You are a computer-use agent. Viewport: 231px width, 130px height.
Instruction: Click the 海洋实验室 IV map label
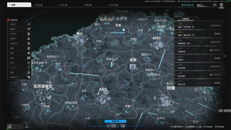39,63
